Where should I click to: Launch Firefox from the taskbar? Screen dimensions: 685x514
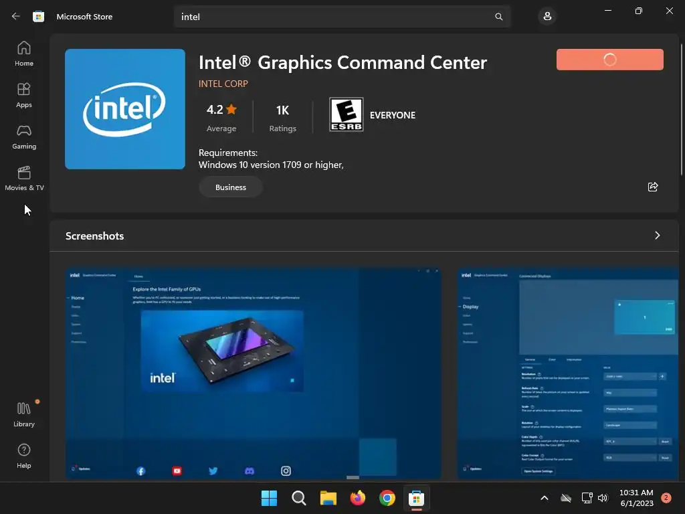coord(358,498)
